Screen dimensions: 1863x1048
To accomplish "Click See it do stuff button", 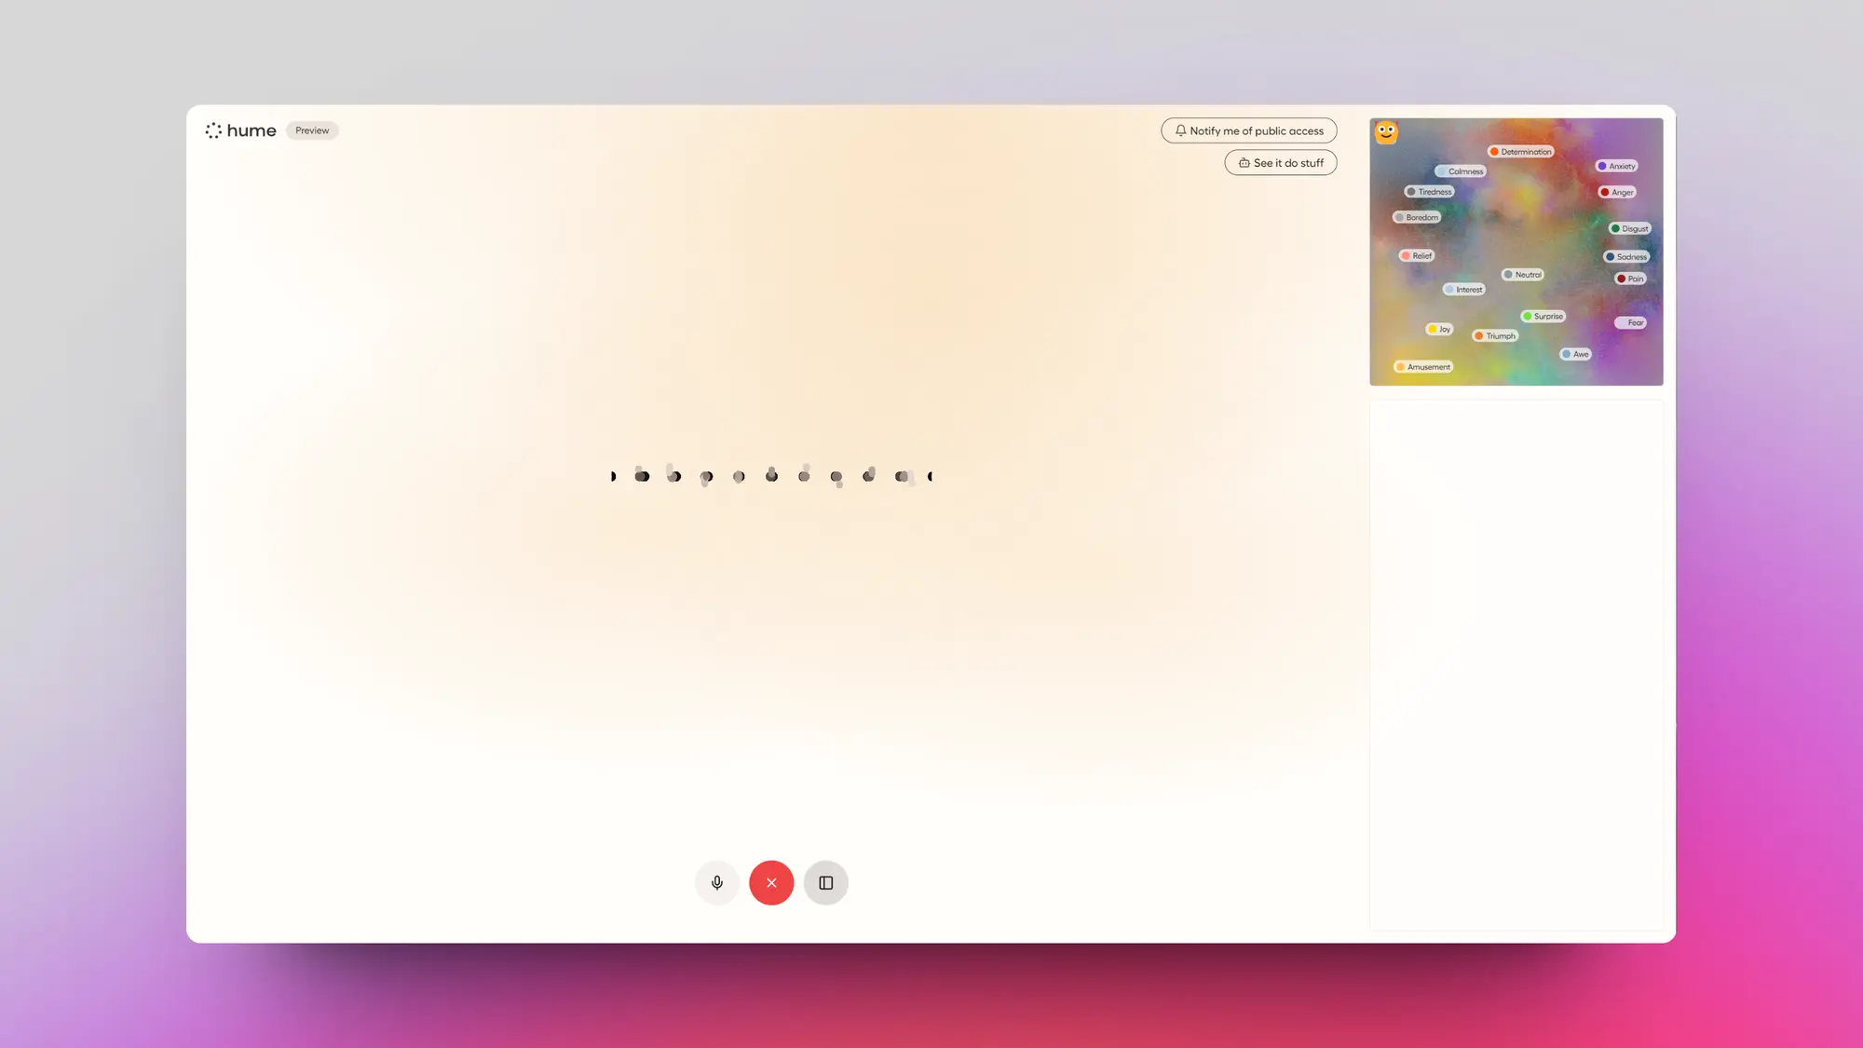I will click(1280, 161).
